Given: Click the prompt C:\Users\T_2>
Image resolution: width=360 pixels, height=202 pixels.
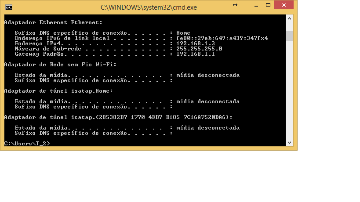Looking at the screenshot, I should click(x=27, y=144).
